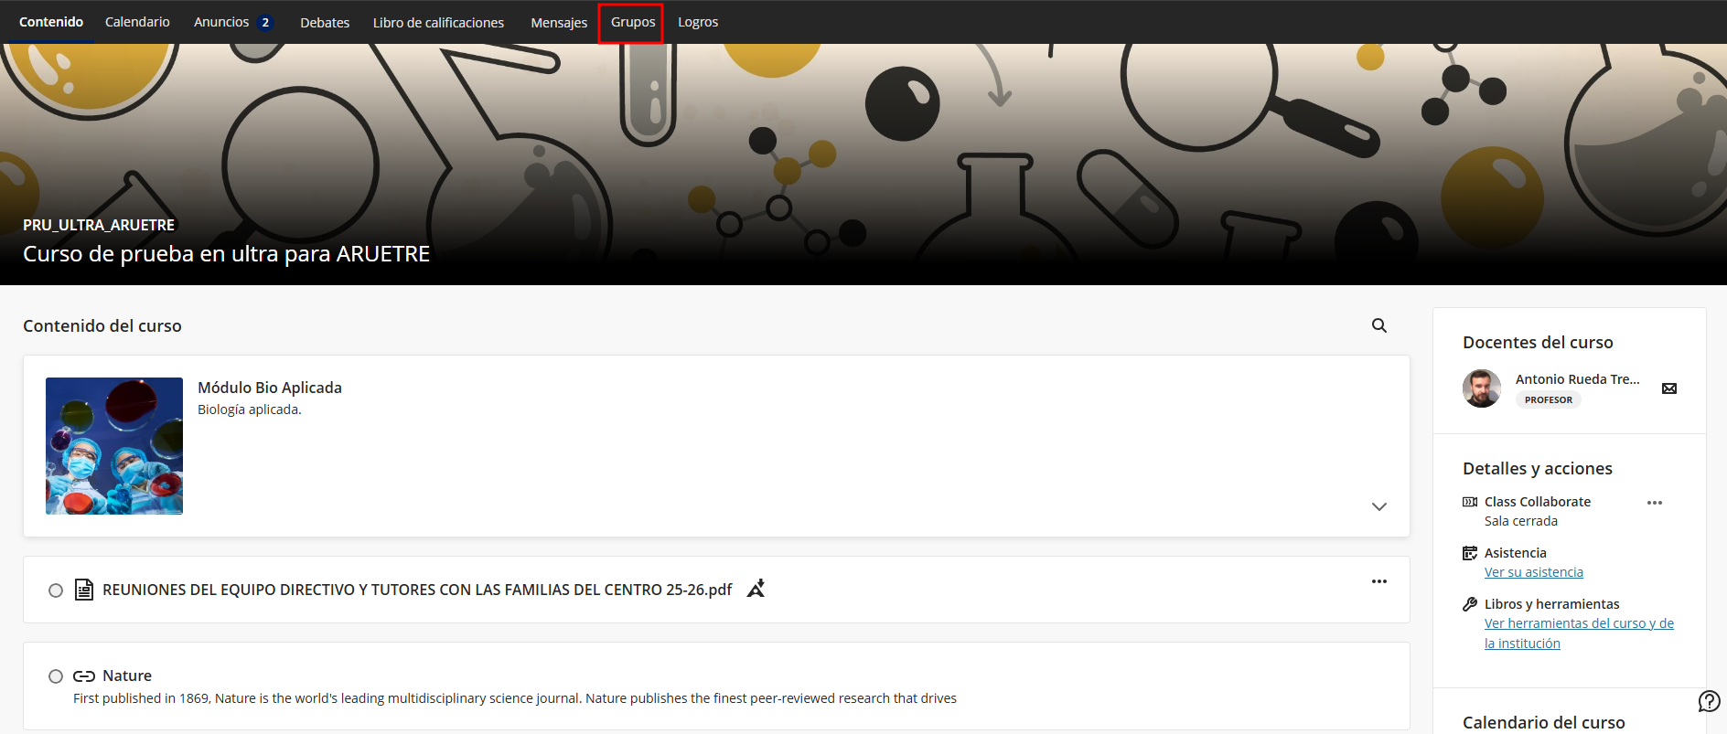Click the PDF document file icon

84,590
